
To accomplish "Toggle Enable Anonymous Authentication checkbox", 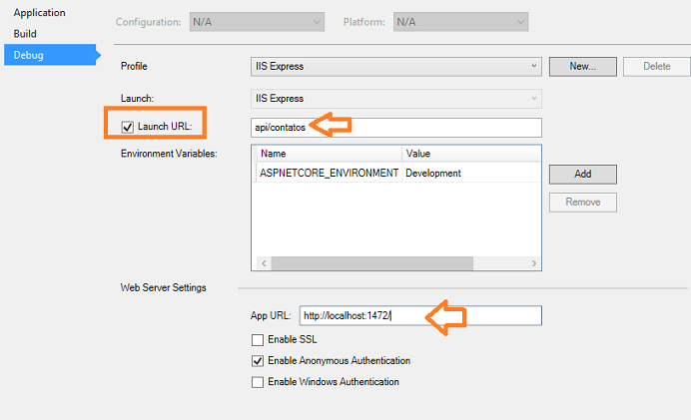I will coord(258,361).
